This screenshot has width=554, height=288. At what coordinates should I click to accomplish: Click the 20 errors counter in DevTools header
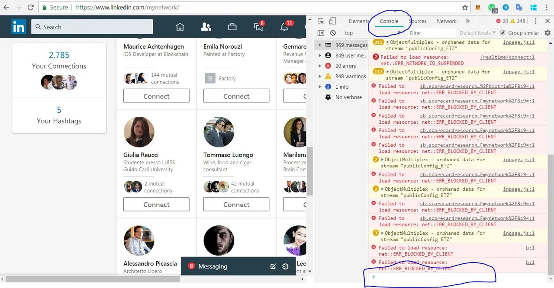click(x=502, y=21)
